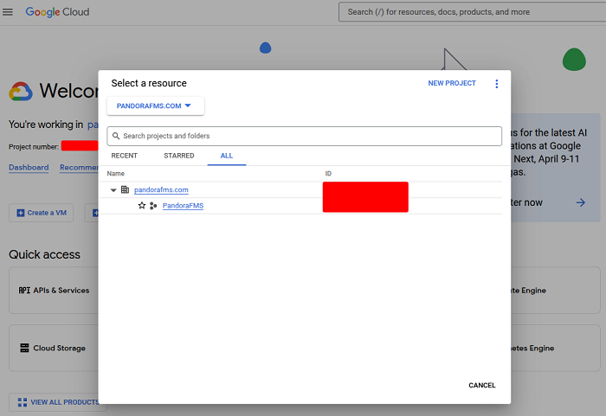Screen dimensions: 606x416
Task: Open the PANDORAFMS.COM organization dropdown
Action: [155, 106]
